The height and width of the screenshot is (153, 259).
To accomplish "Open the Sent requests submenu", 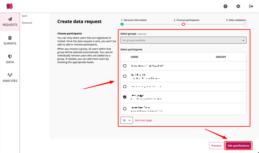I will 24,16.
